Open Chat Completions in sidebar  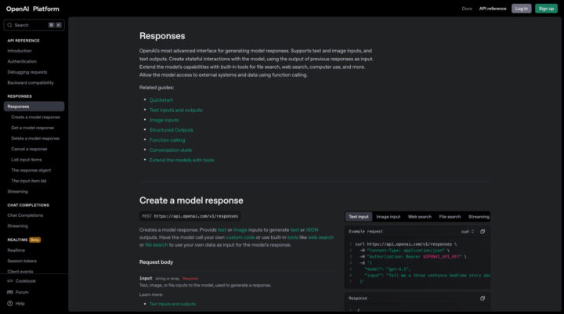pos(25,215)
